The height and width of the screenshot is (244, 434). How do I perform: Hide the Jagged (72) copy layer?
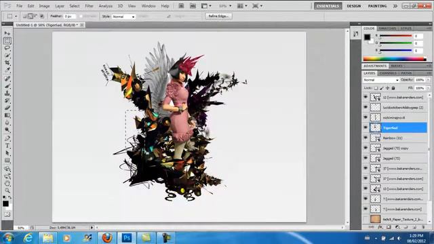tap(366, 148)
